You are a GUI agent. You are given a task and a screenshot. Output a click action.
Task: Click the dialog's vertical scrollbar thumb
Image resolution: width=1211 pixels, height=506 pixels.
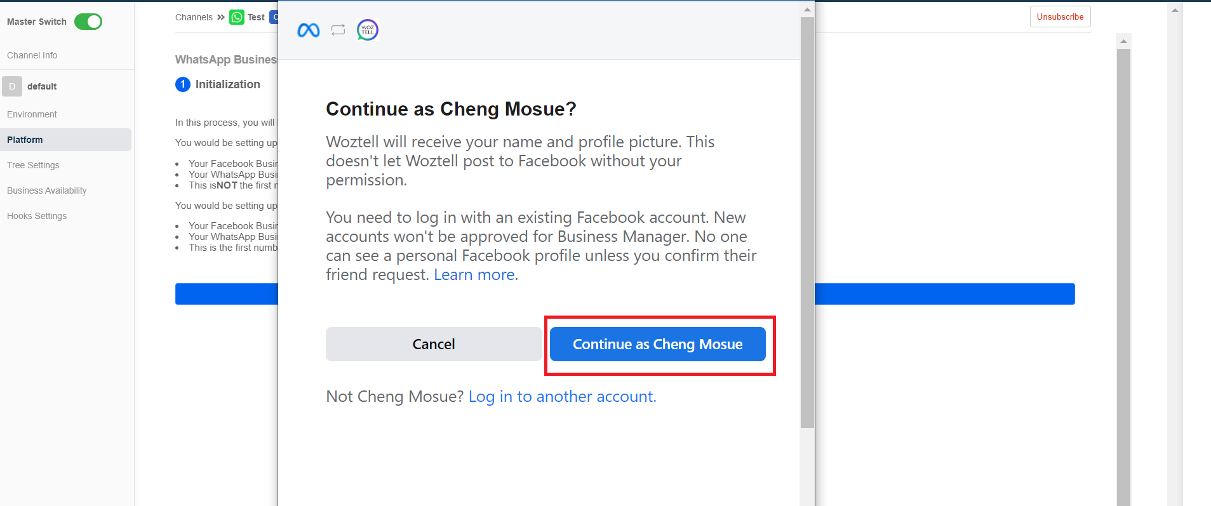point(807,222)
